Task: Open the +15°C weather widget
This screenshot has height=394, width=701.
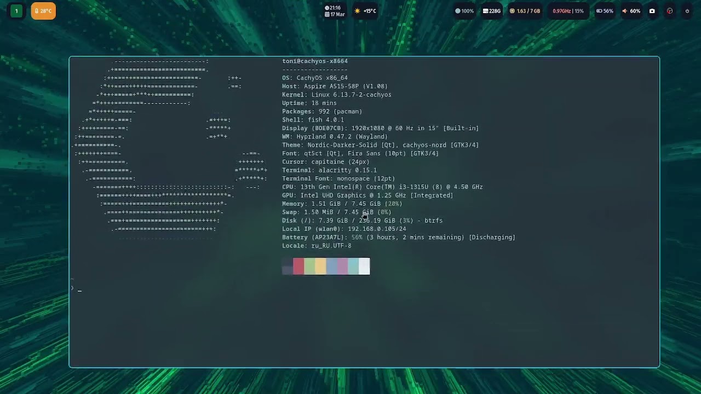Action: (x=365, y=11)
